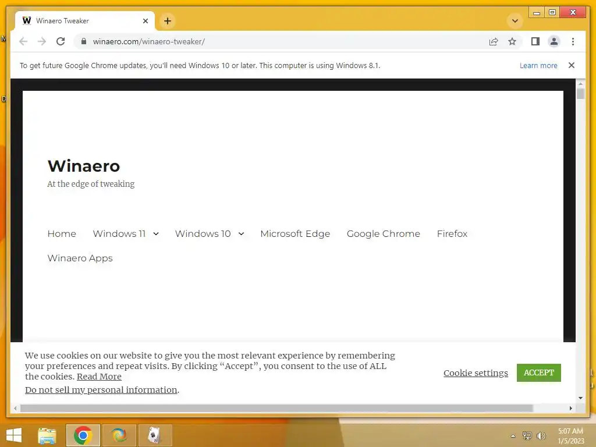Open the Windows 11 menu item

pos(119,233)
